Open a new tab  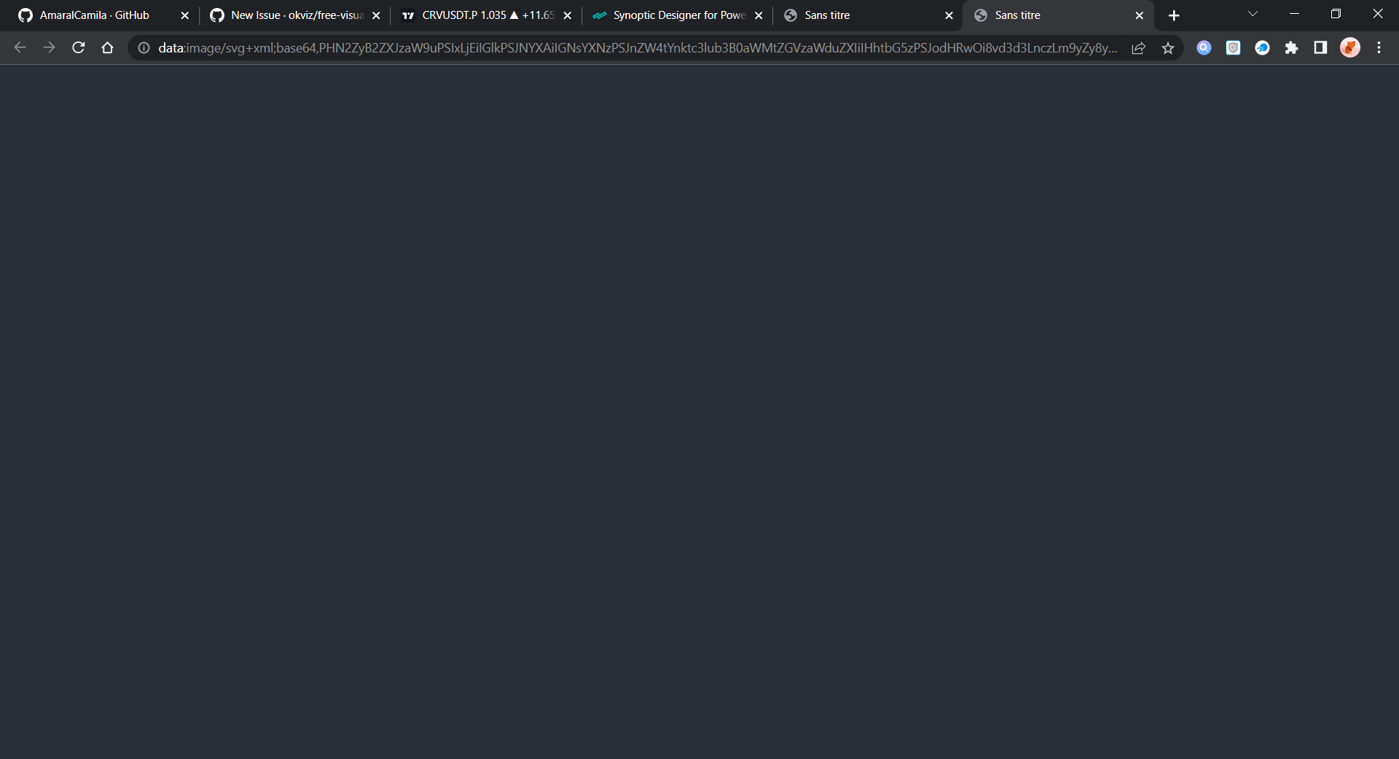[1174, 15]
